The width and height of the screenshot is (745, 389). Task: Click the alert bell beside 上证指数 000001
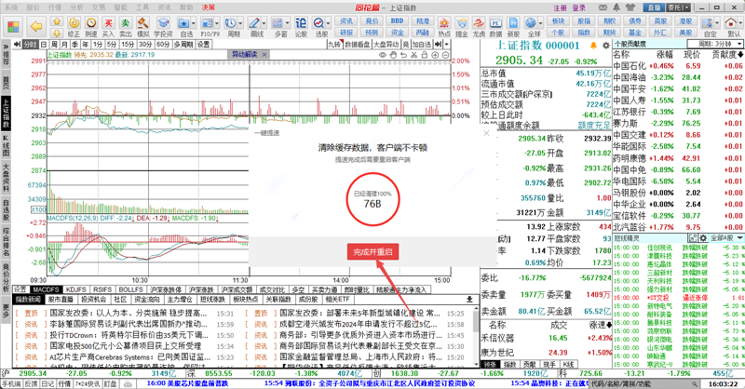[593, 46]
